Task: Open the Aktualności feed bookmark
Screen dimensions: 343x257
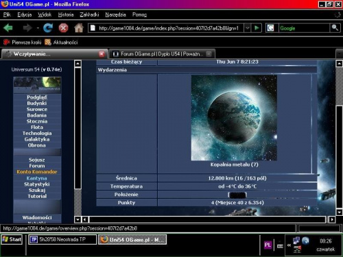Action: [61, 42]
